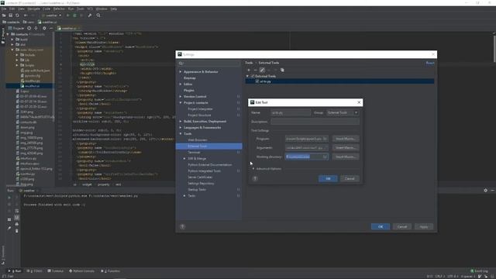Toggle the External Tools group checkbox
This screenshot has width=496, height=279.
pyautogui.click(x=253, y=76)
